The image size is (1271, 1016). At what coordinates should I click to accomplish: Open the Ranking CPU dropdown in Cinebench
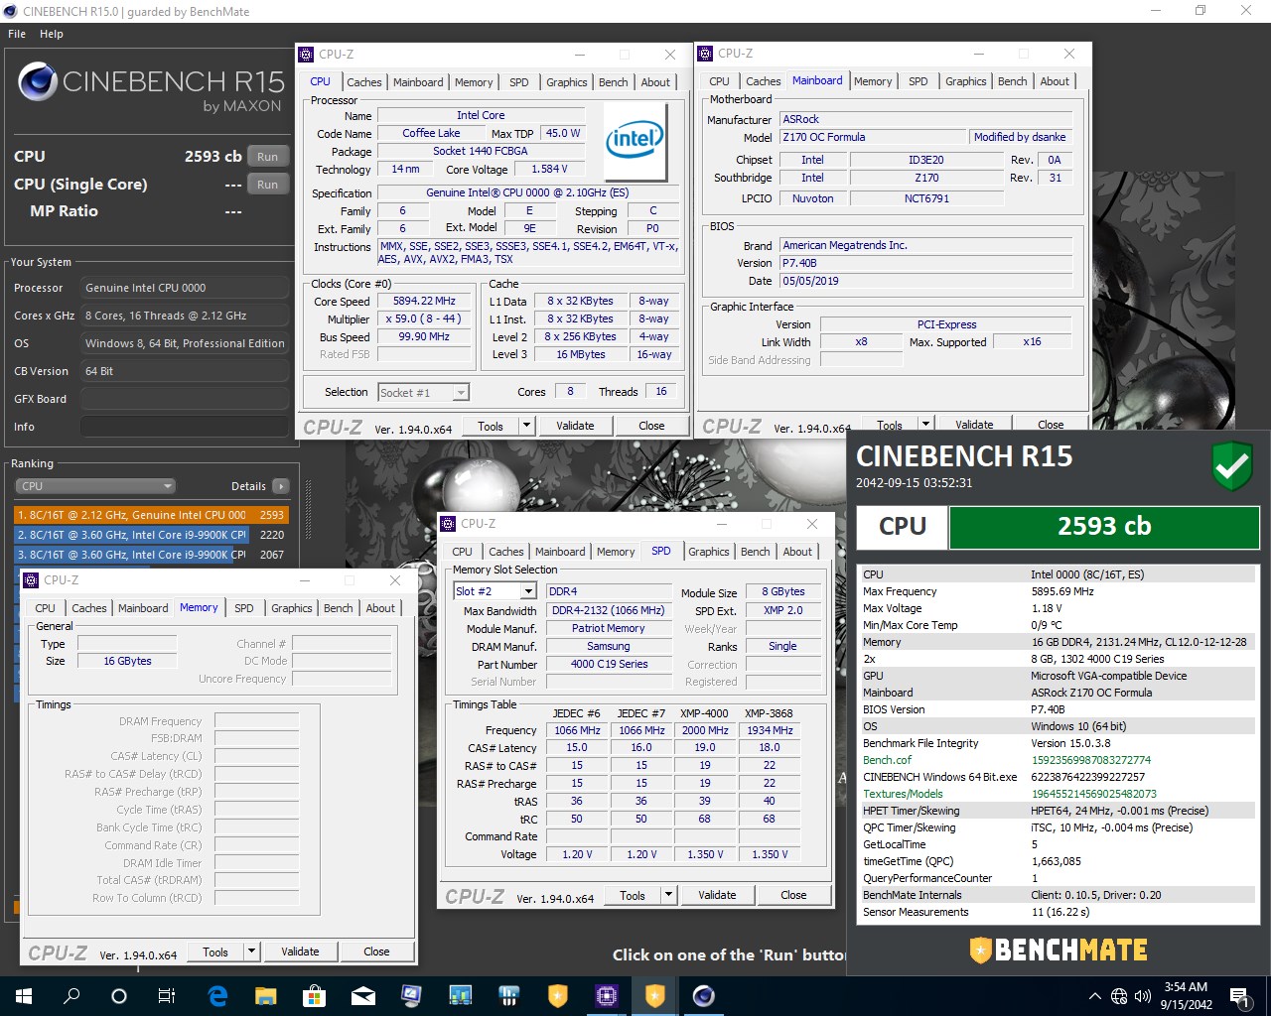coord(95,486)
